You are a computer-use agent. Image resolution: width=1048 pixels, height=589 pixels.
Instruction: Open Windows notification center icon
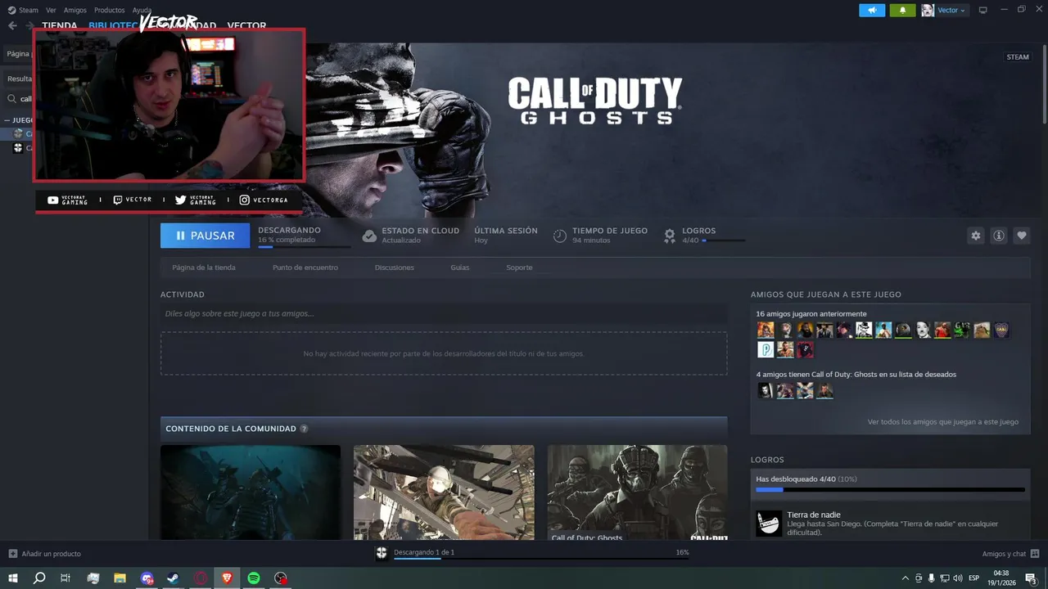(x=1031, y=578)
